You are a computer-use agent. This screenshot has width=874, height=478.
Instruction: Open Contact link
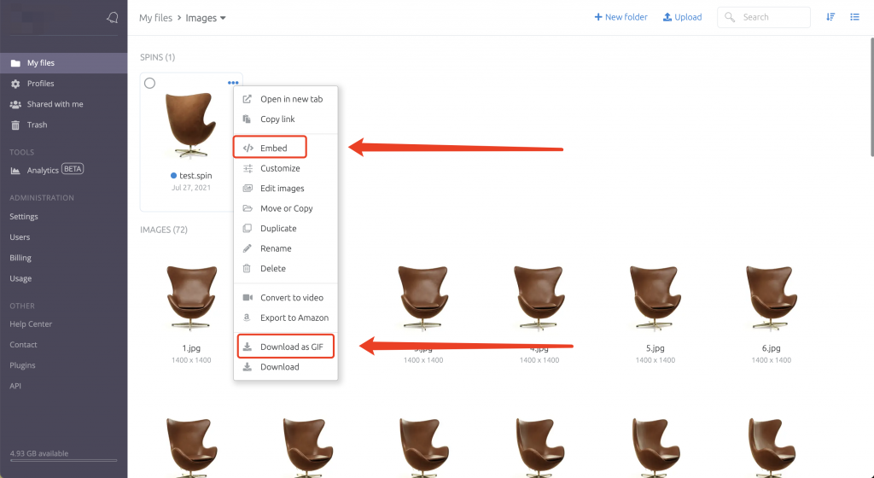[23, 345]
